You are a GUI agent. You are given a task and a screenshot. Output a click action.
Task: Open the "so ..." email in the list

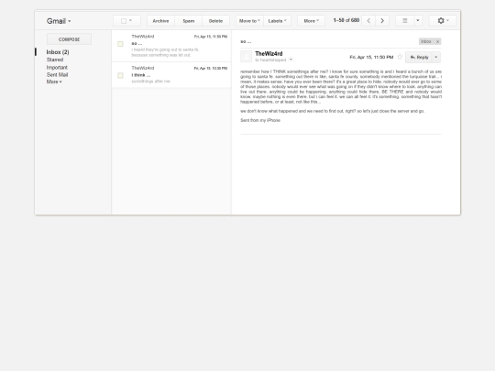pos(171,46)
